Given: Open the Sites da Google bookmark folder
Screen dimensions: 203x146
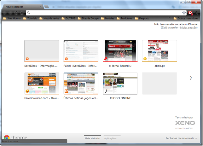Looking at the screenshot, I should (x=88, y=18).
